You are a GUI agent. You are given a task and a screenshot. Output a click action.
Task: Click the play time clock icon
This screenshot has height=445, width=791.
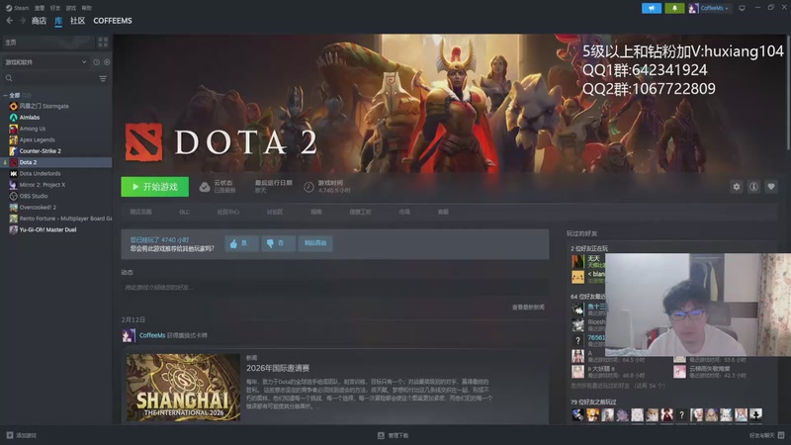(x=308, y=187)
